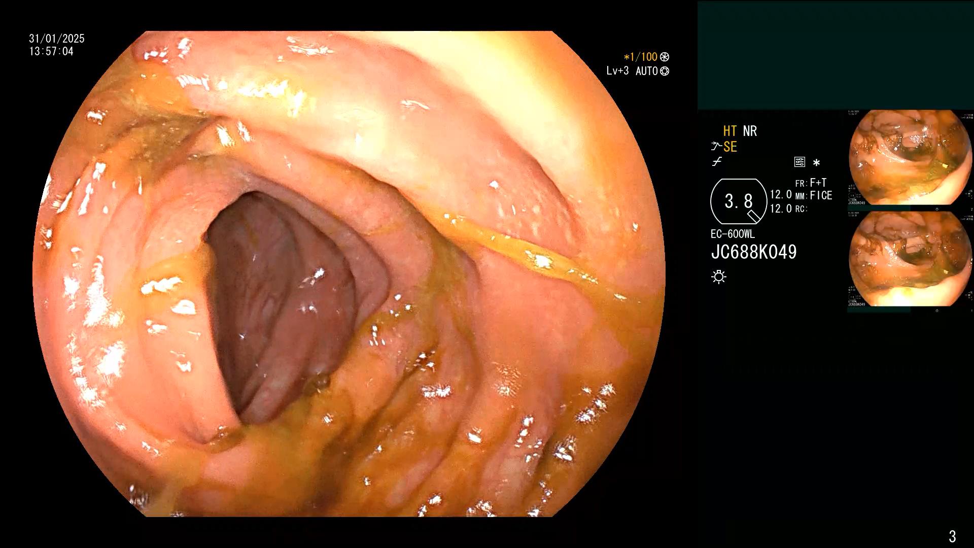Click the RC: label
Screen dimensions: 974x548
tap(801, 209)
